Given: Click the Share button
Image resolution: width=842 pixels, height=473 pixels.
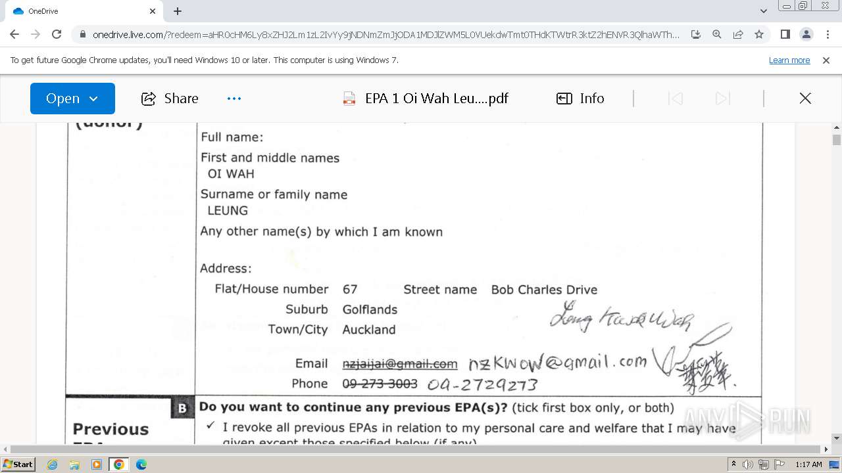Looking at the screenshot, I should pos(170,99).
